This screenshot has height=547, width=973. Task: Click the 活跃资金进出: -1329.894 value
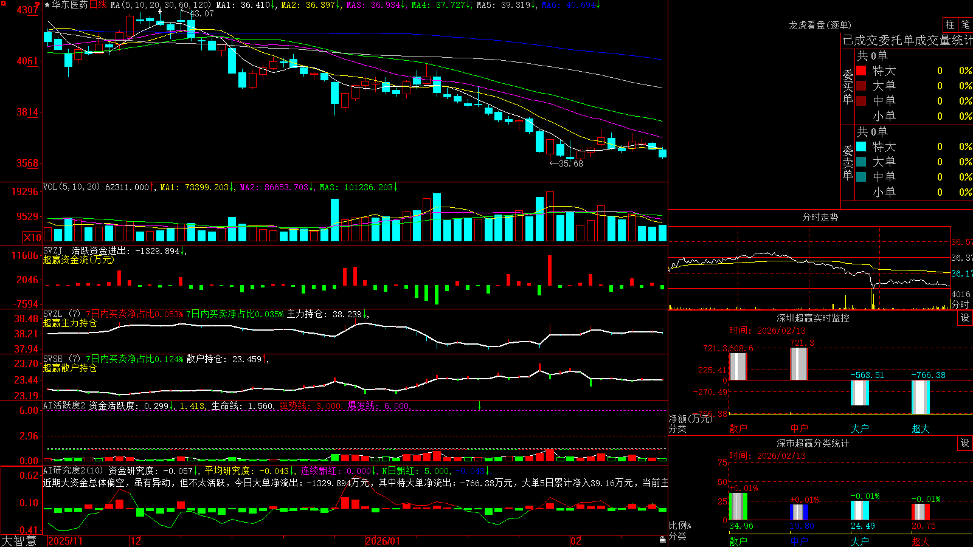pyautogui.click(x=126, y=250)
